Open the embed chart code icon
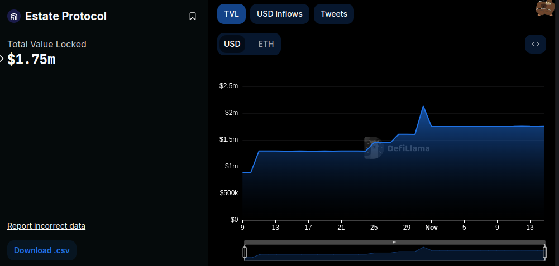This screenshot has height=266, width=559. tap(535, 44)
